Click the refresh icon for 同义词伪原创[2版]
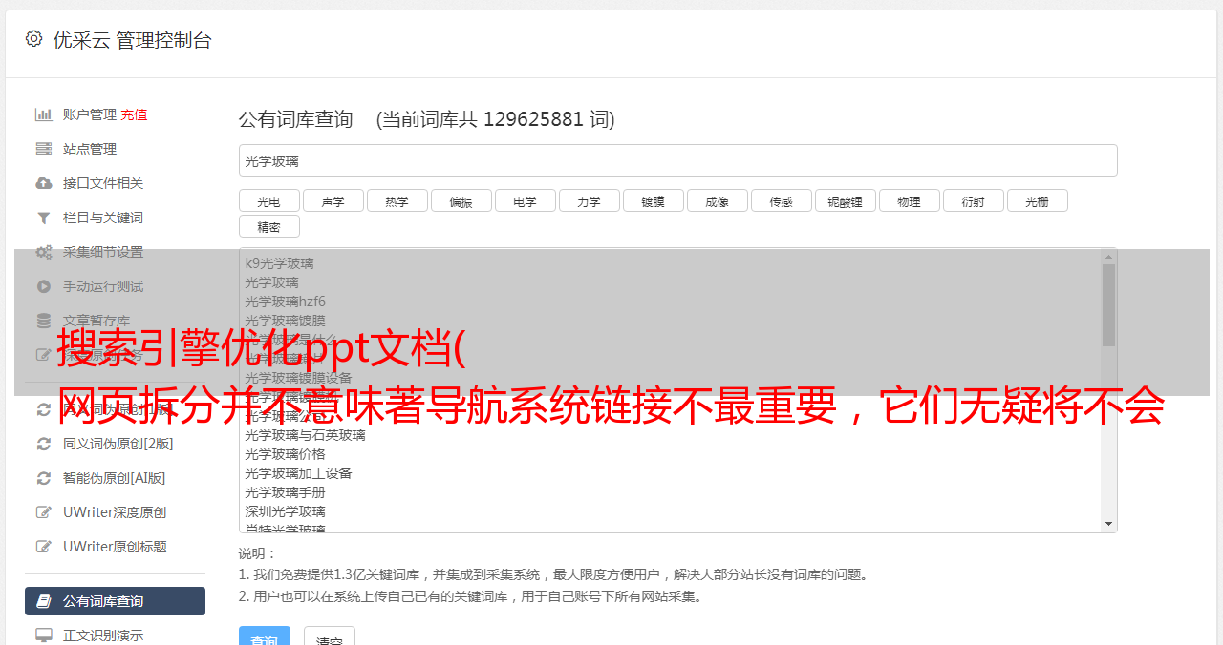 pyautogui.click(x=44, y=444)
